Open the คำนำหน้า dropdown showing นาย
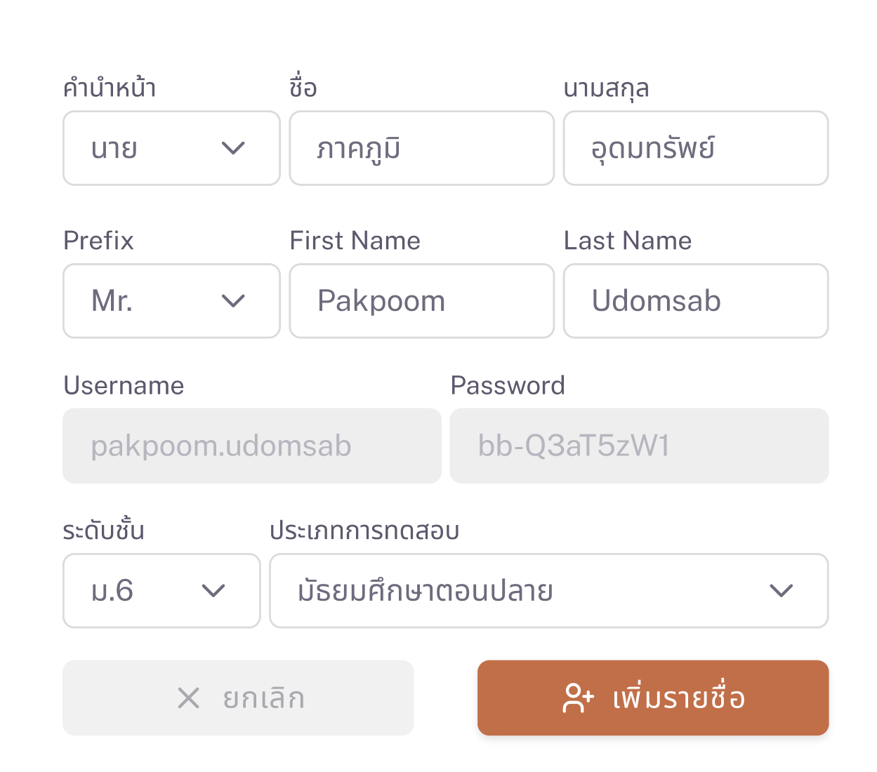This screenshot has height=772, width=877. 171,148
